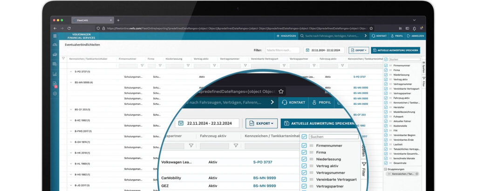Screen dimensions: 477x191
Task: Open the browser library icon
Action: [x=400, y=28]
